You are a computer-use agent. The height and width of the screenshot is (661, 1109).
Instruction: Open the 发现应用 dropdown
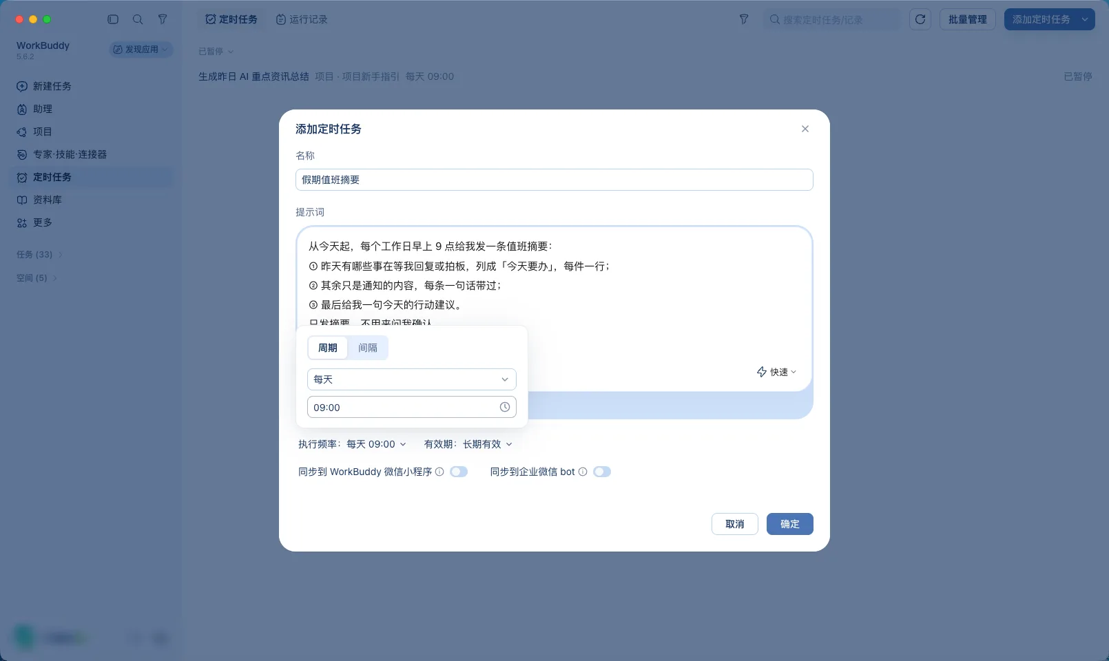click(x=141, y=50)
